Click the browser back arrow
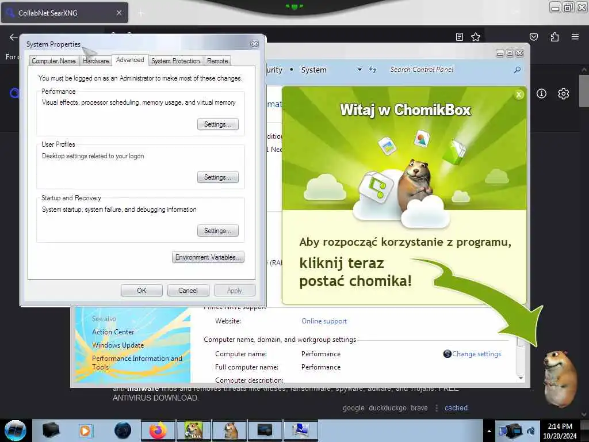Screen dimensions: 589x442 tap(14, 37)
